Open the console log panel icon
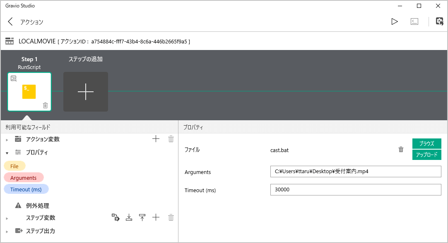The width and height of the screenshot is (448, 243). 414,21
